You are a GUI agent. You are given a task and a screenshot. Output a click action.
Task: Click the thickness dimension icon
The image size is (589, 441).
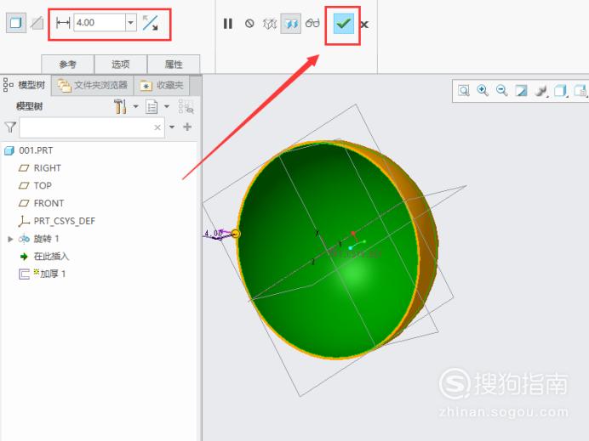(x=63, y=23)
